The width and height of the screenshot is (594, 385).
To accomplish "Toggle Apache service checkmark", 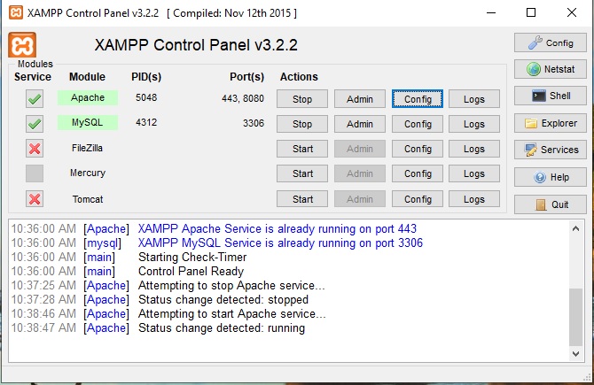I will 35,99.
